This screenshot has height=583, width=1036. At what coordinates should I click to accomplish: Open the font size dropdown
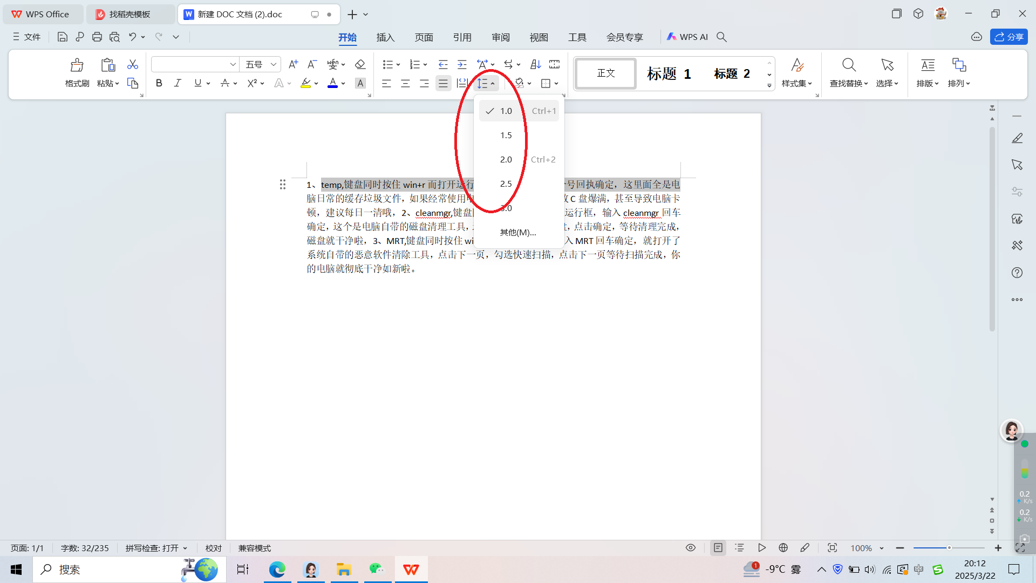pos(274,64)
